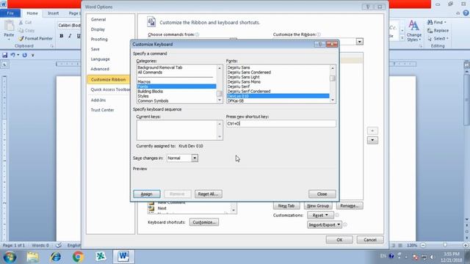Screen dimensions: 470x264
Task: Open the Import/Export dropdown
Action: 325,224
